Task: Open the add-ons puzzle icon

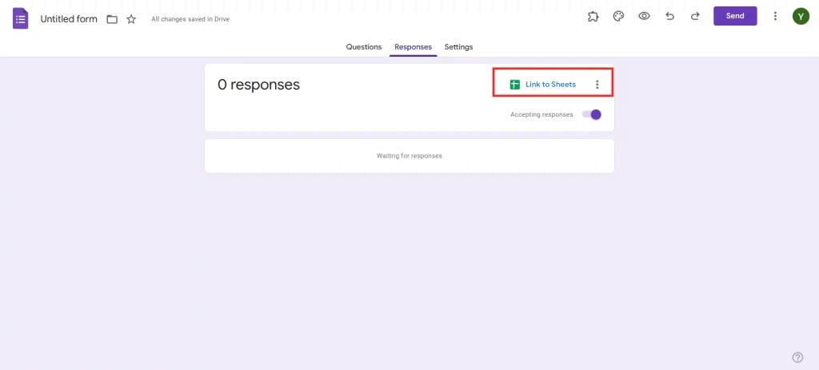Action: (593, 16)
